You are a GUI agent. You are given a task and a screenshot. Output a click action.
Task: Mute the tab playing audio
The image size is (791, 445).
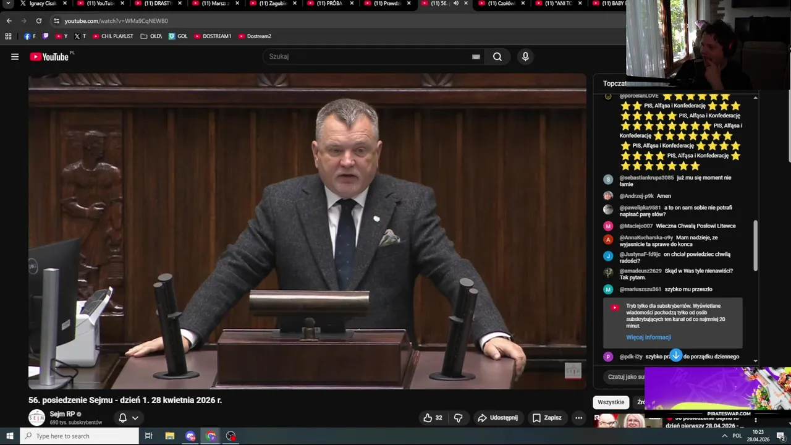[456, 4]
